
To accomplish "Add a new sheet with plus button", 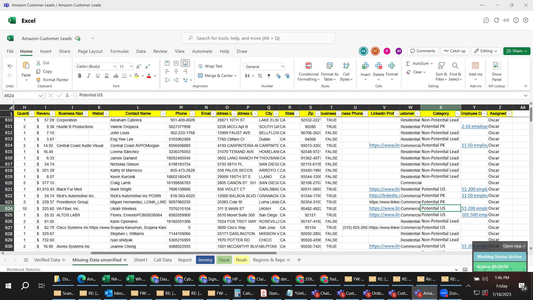I will pyautogui.click(x=299, y=260).
